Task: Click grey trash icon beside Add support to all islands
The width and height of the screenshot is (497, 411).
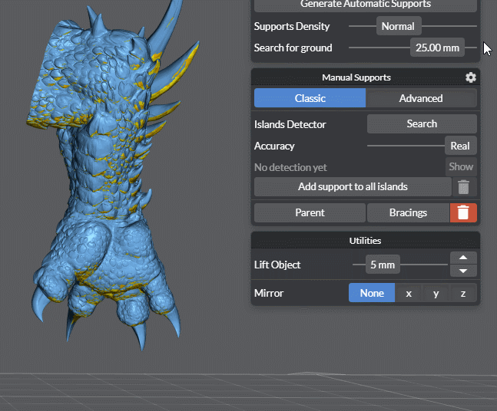Action: (x=463, y=187)
